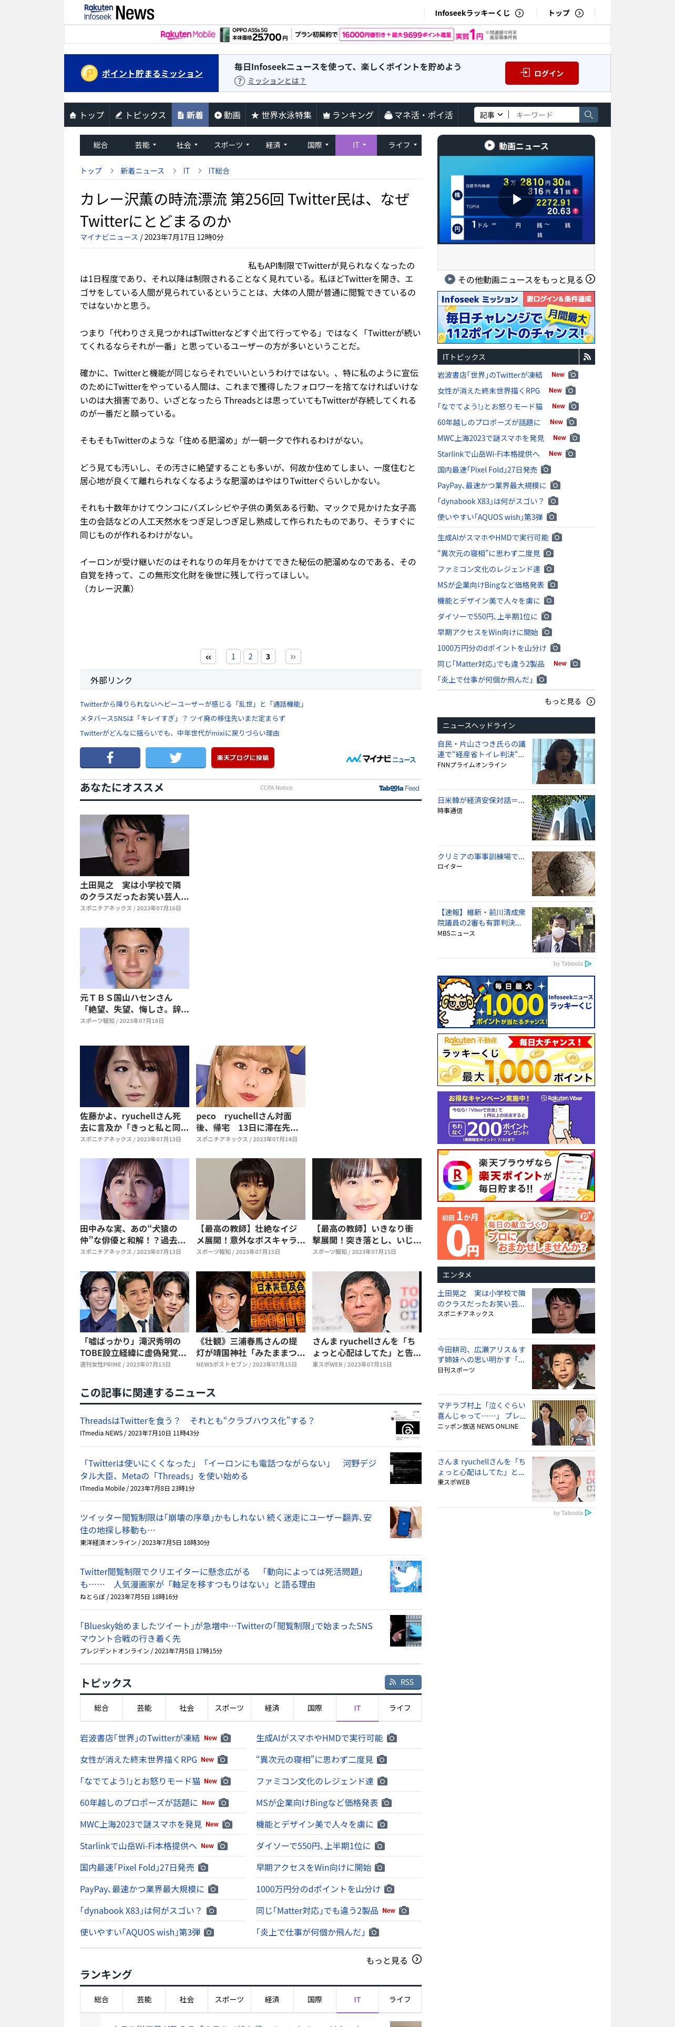Select ライフ tab in ランキング section
Viewport: 675px width, 2027px height.
[399, 2000]
